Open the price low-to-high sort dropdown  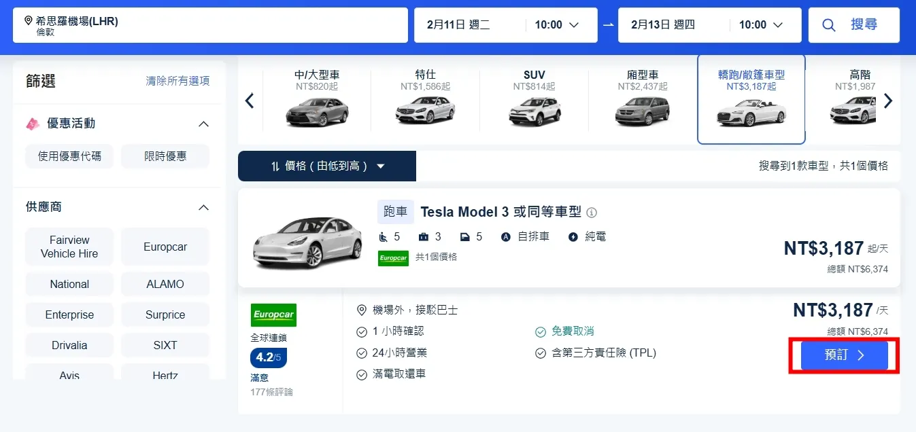click(x=327, y=166)
